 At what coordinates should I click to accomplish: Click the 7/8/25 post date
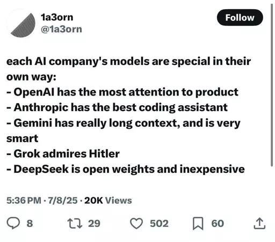click(x=63, y=200)
